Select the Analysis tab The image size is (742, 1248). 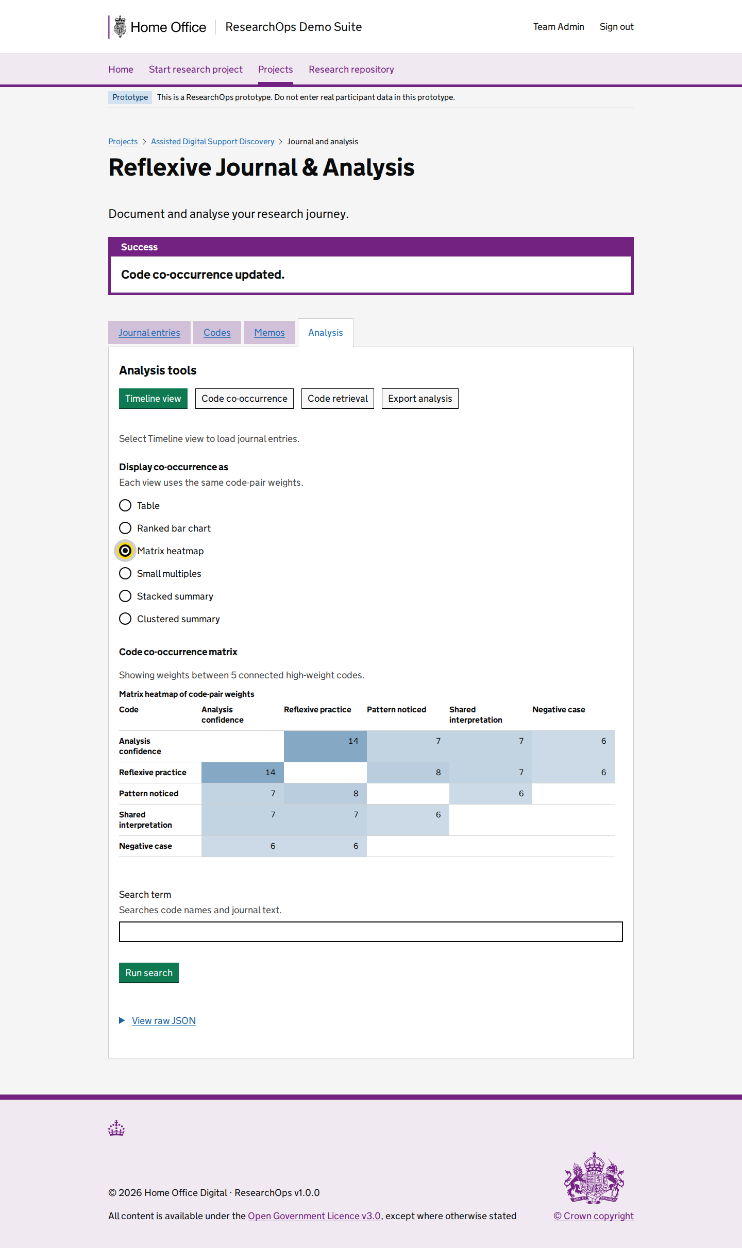click(326, 333)
